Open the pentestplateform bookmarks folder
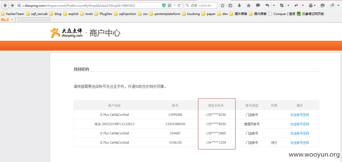342x162 pixels. point(165,14)
